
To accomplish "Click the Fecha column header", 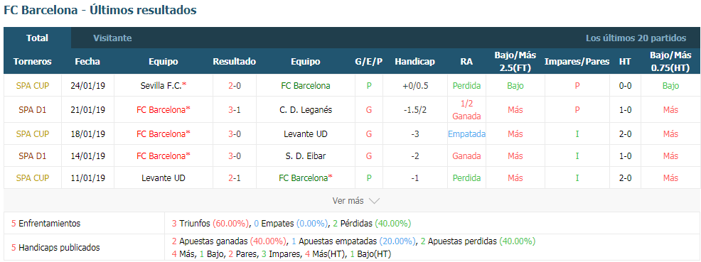I will [x=87, y=62].
